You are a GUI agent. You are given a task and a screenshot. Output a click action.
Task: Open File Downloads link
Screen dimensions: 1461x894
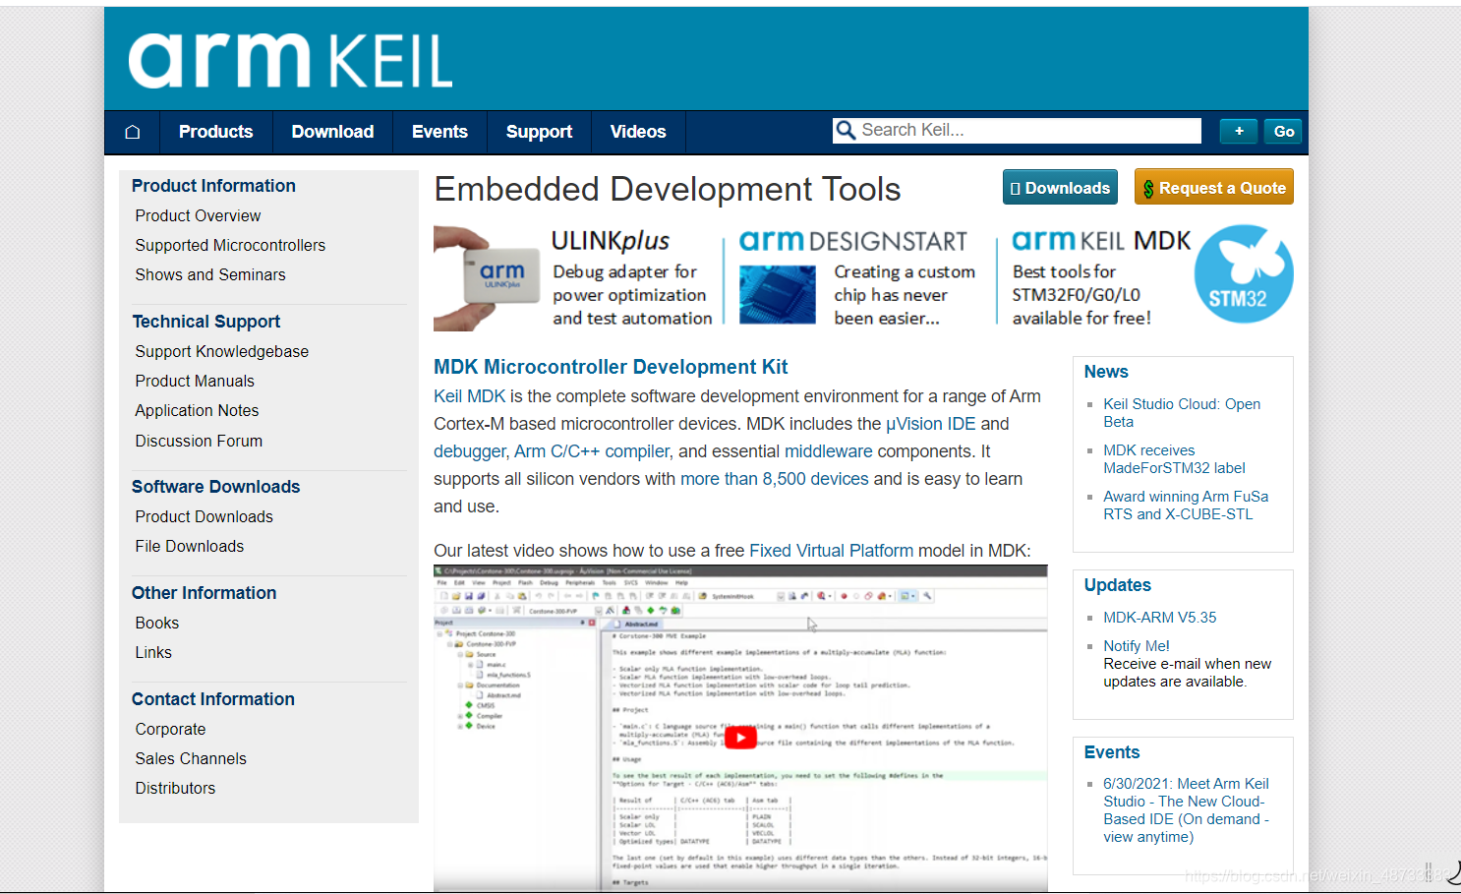click(x=190, y=547)
